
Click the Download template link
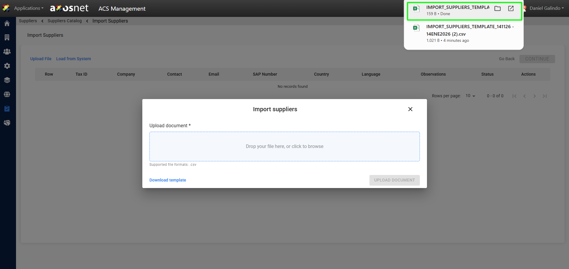click(168, 180)
